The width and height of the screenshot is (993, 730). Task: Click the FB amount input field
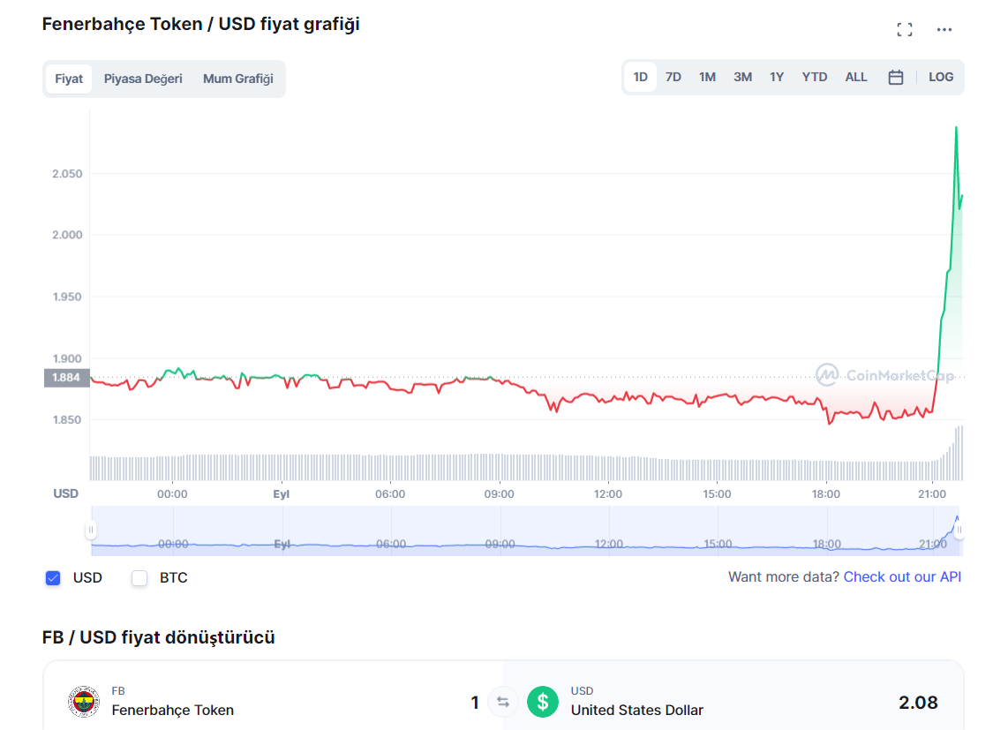441,703
